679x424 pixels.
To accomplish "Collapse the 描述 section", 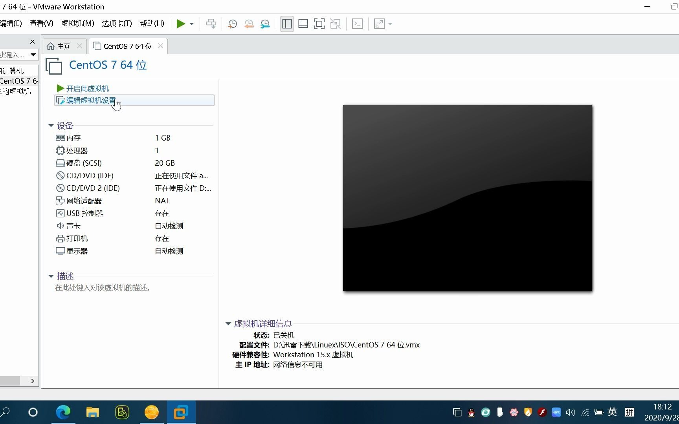I will click(51, 276).
